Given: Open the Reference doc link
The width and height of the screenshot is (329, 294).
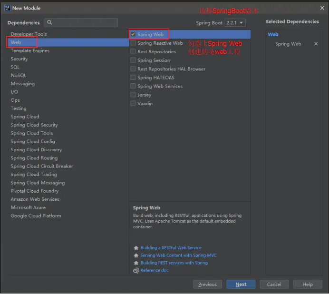Looking at the screenshot, I should 155,270.
